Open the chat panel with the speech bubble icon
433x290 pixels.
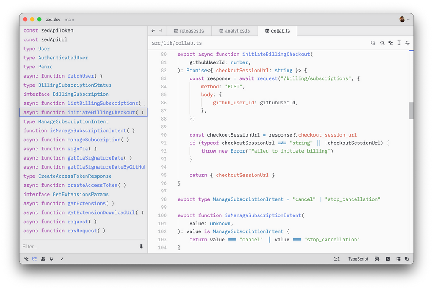(x=407, y=259)
